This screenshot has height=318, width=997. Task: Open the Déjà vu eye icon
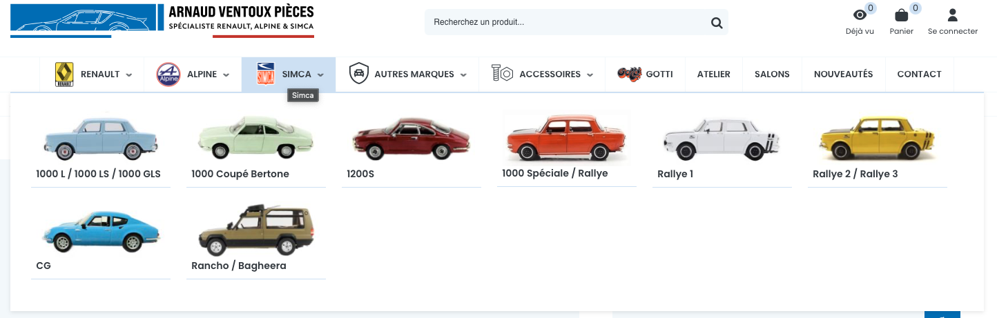coord(860,15)
